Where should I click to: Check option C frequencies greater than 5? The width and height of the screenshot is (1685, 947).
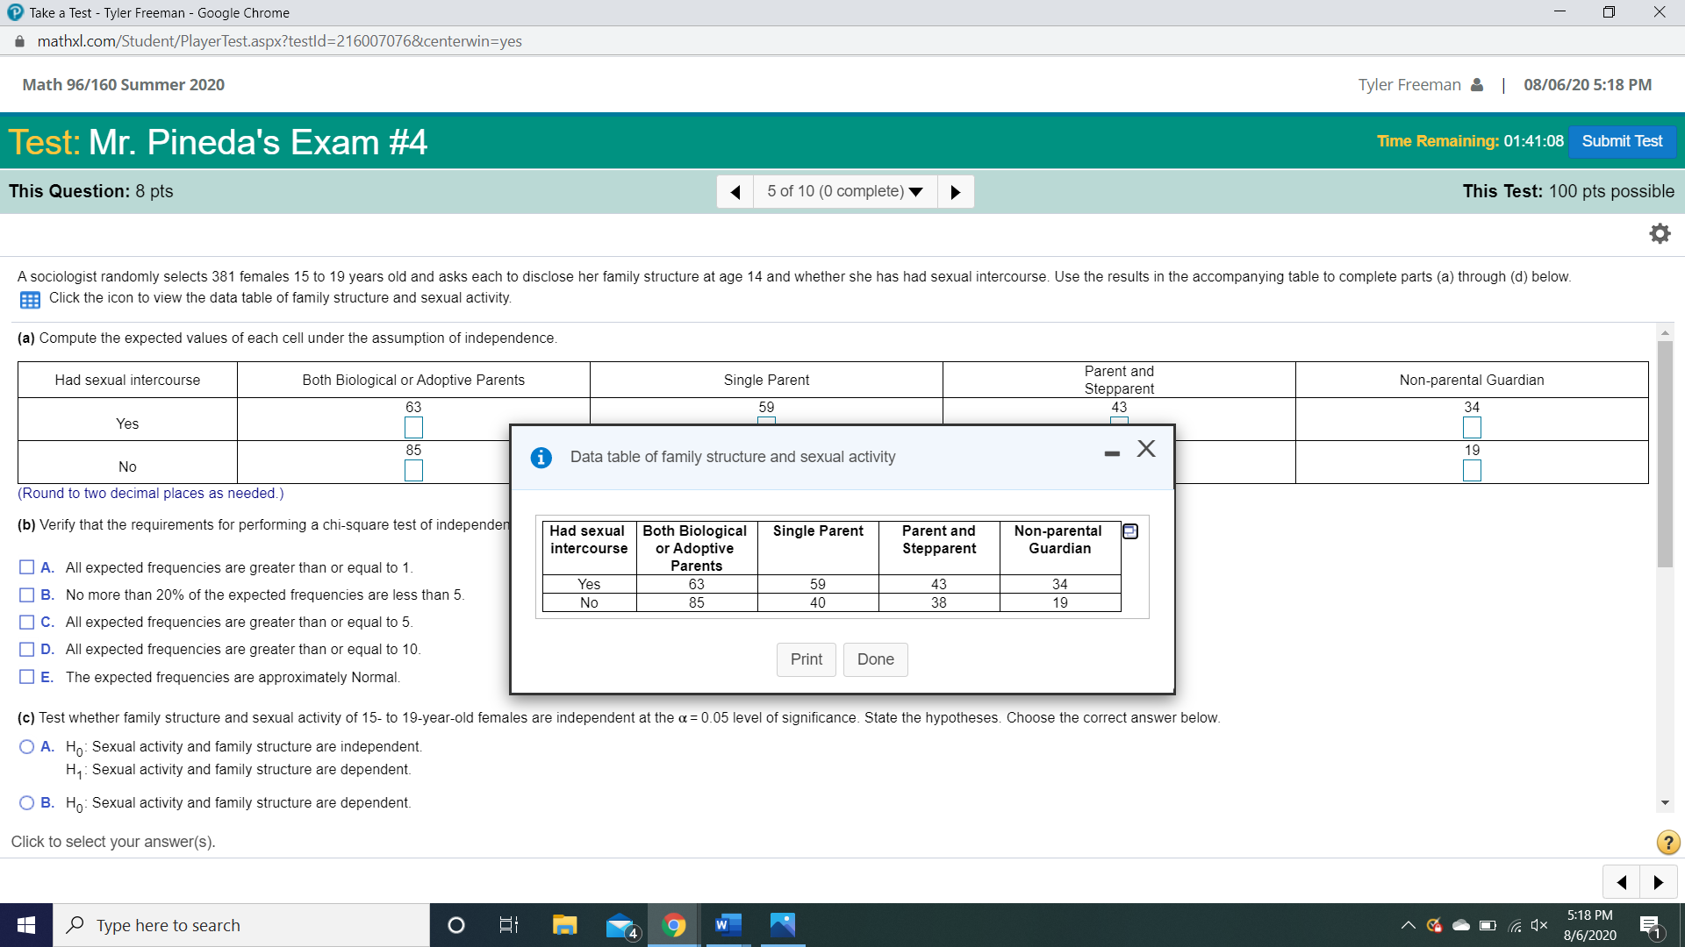click(27, 622)
